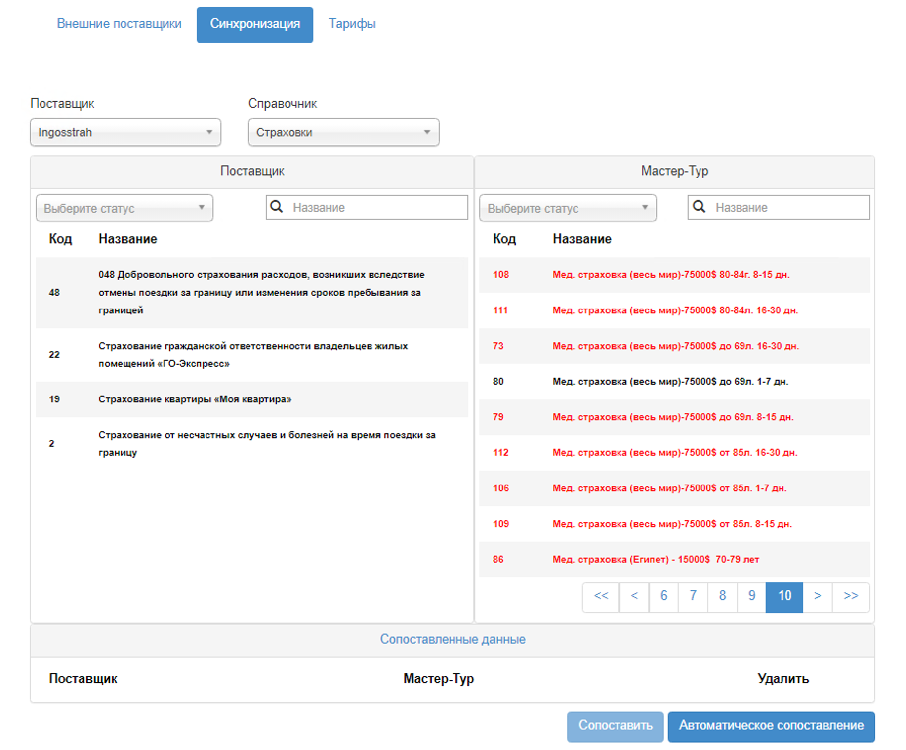Click the Сопоставить button
This screenshot has height=750, width=906.
(x=615, y=726)
